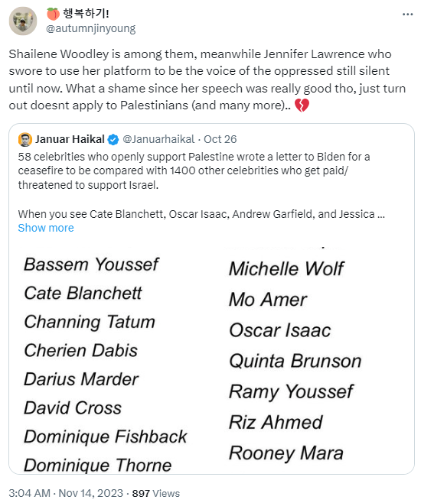Click Rooney Mara in the list image
This screenshot has height=503, width=421.
click(x=286, y=453)
